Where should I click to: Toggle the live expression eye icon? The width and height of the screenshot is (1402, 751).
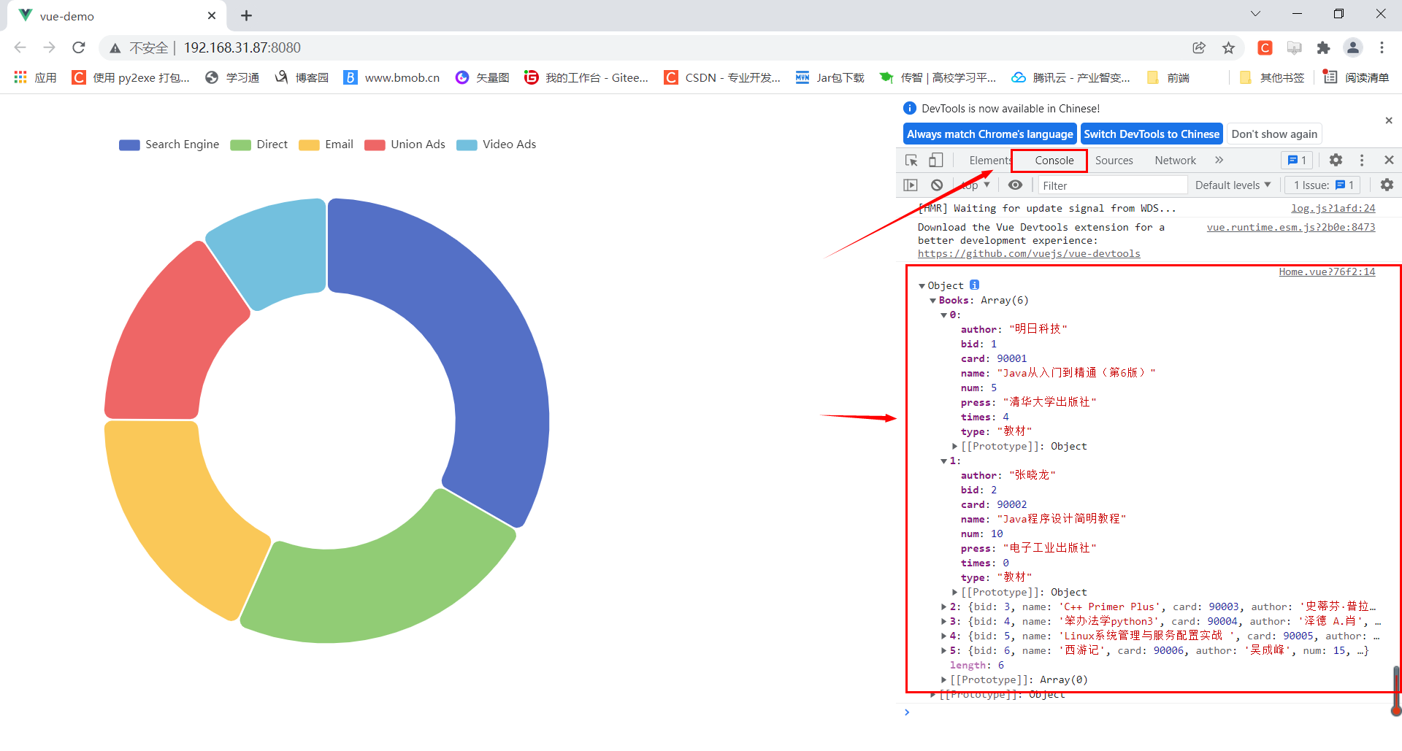(x=1015, y=185)
